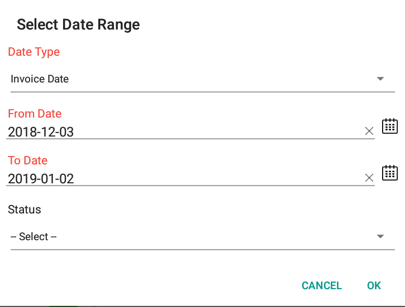Select the Invoice Date combo box text
Screen dimensions: 405x307
coord(40,79)
